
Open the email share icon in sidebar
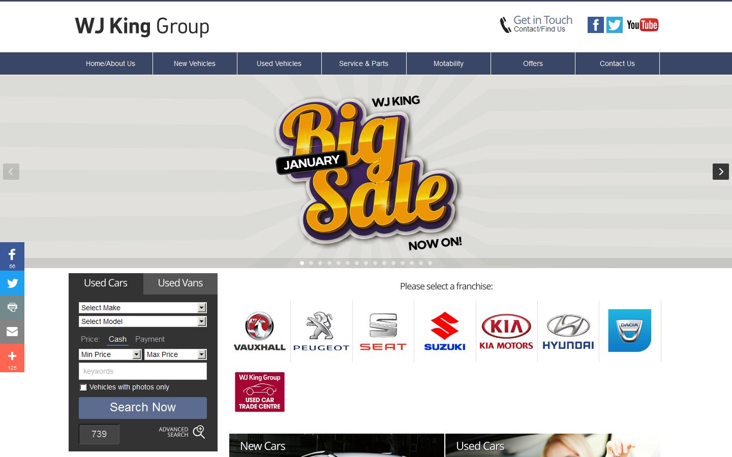click(x=12, y=331)
